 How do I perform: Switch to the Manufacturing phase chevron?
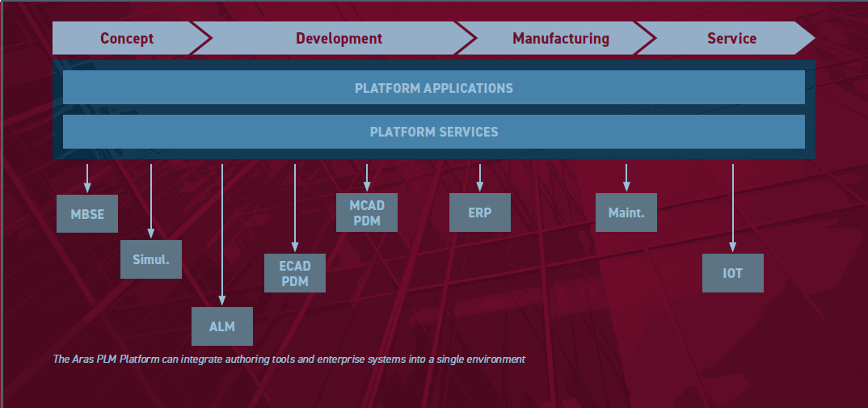pos(560,38)
